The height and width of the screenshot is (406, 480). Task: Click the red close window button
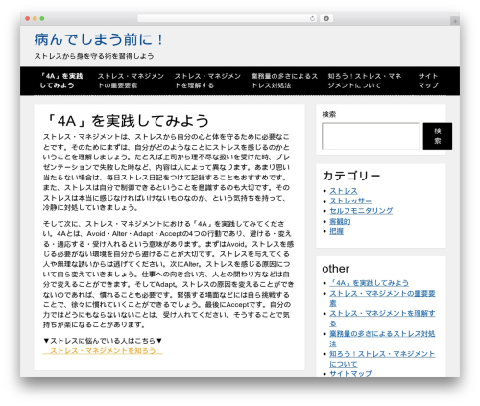(x=28, y=19)
